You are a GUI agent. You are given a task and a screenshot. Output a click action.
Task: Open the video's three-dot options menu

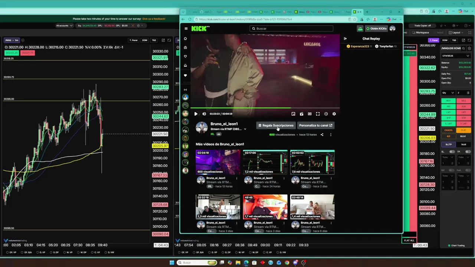click(331, 135)
